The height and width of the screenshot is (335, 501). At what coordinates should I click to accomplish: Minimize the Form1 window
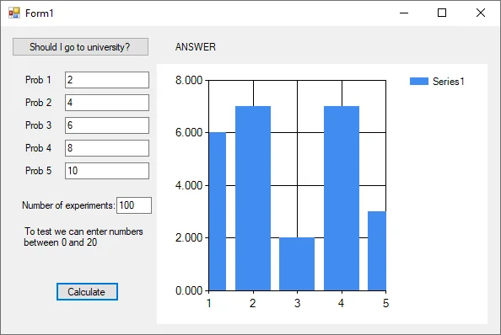pyautogui.click(x=404, y=13)
